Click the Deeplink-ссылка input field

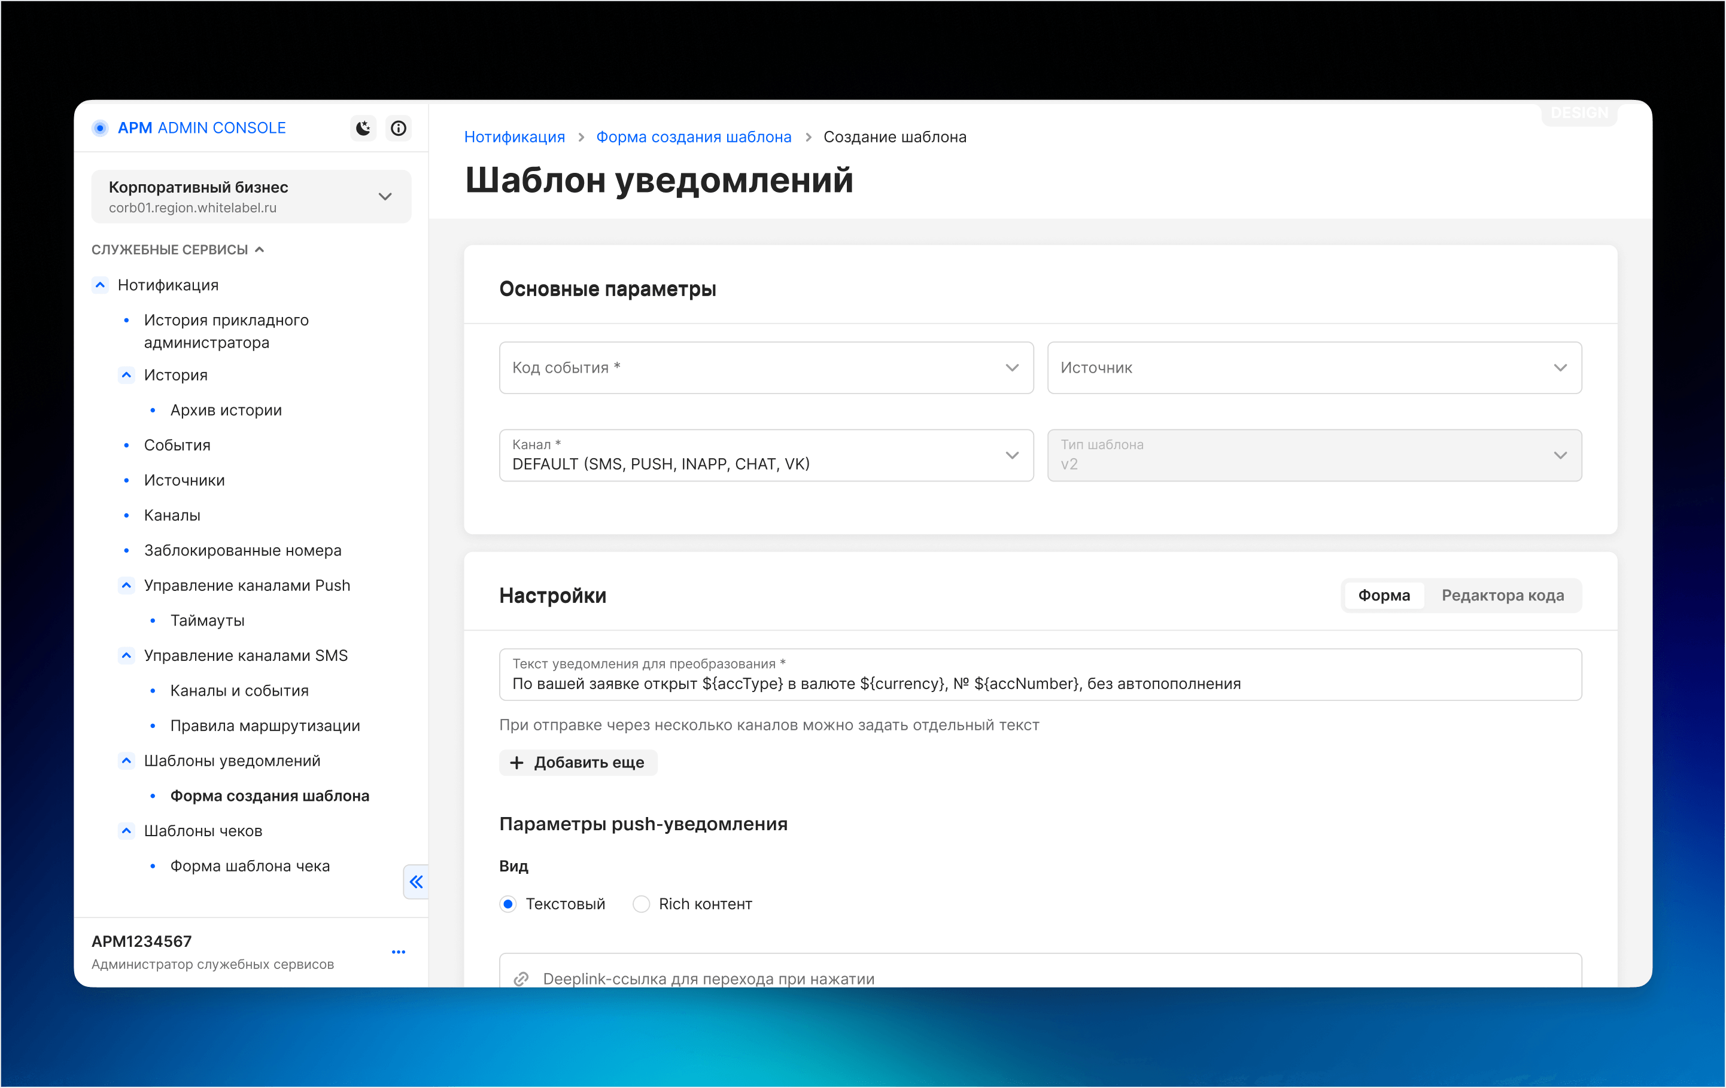coord(1040,971)
